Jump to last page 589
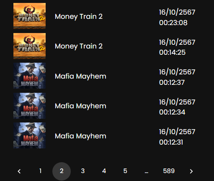214x181 pixels. click(169, 171)
